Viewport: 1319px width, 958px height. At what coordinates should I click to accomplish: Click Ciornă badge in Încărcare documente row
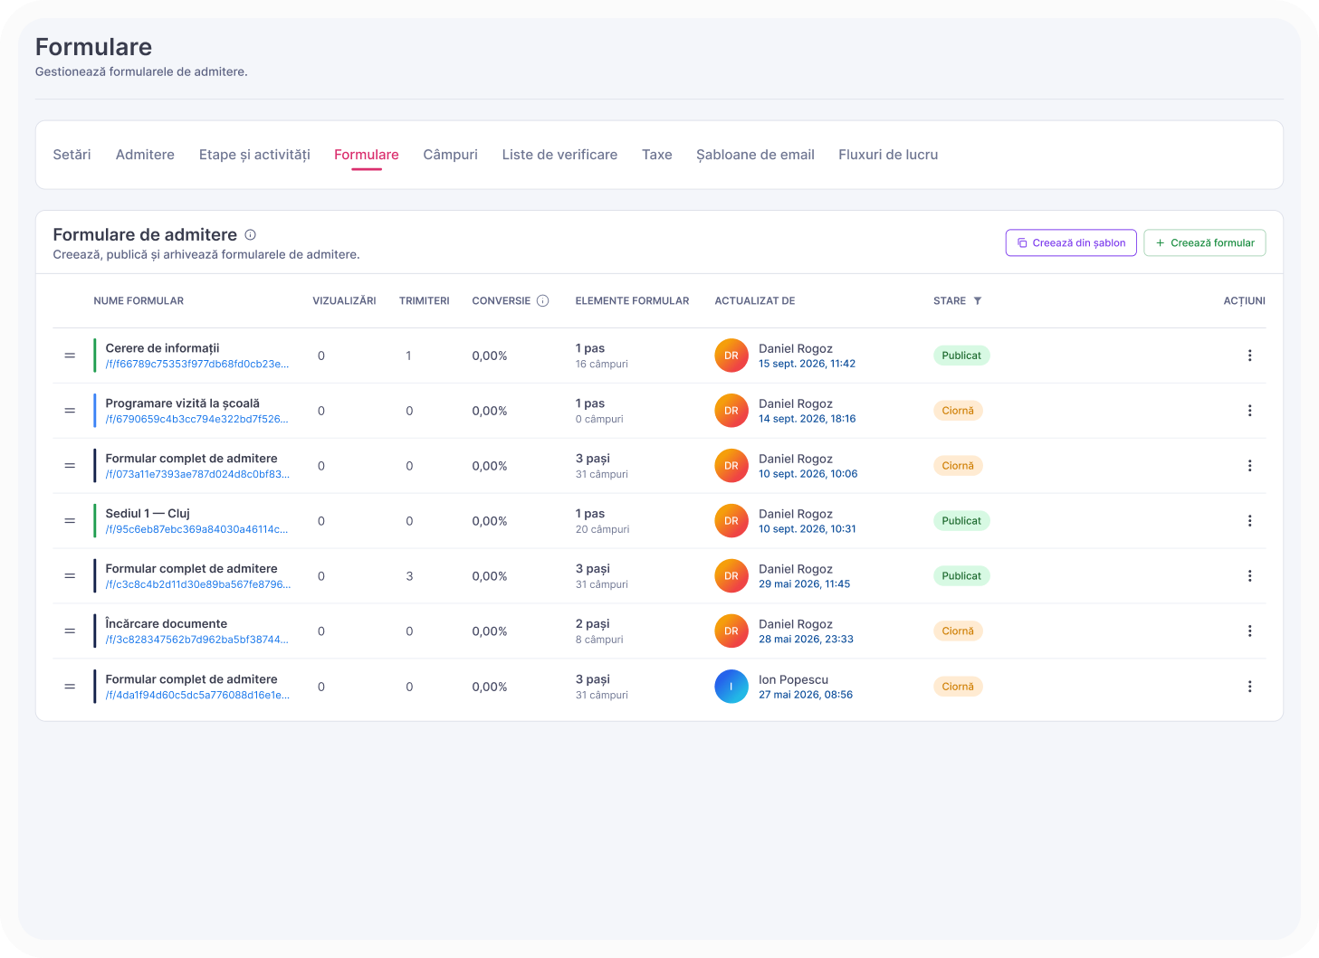[x=958, y=631]
